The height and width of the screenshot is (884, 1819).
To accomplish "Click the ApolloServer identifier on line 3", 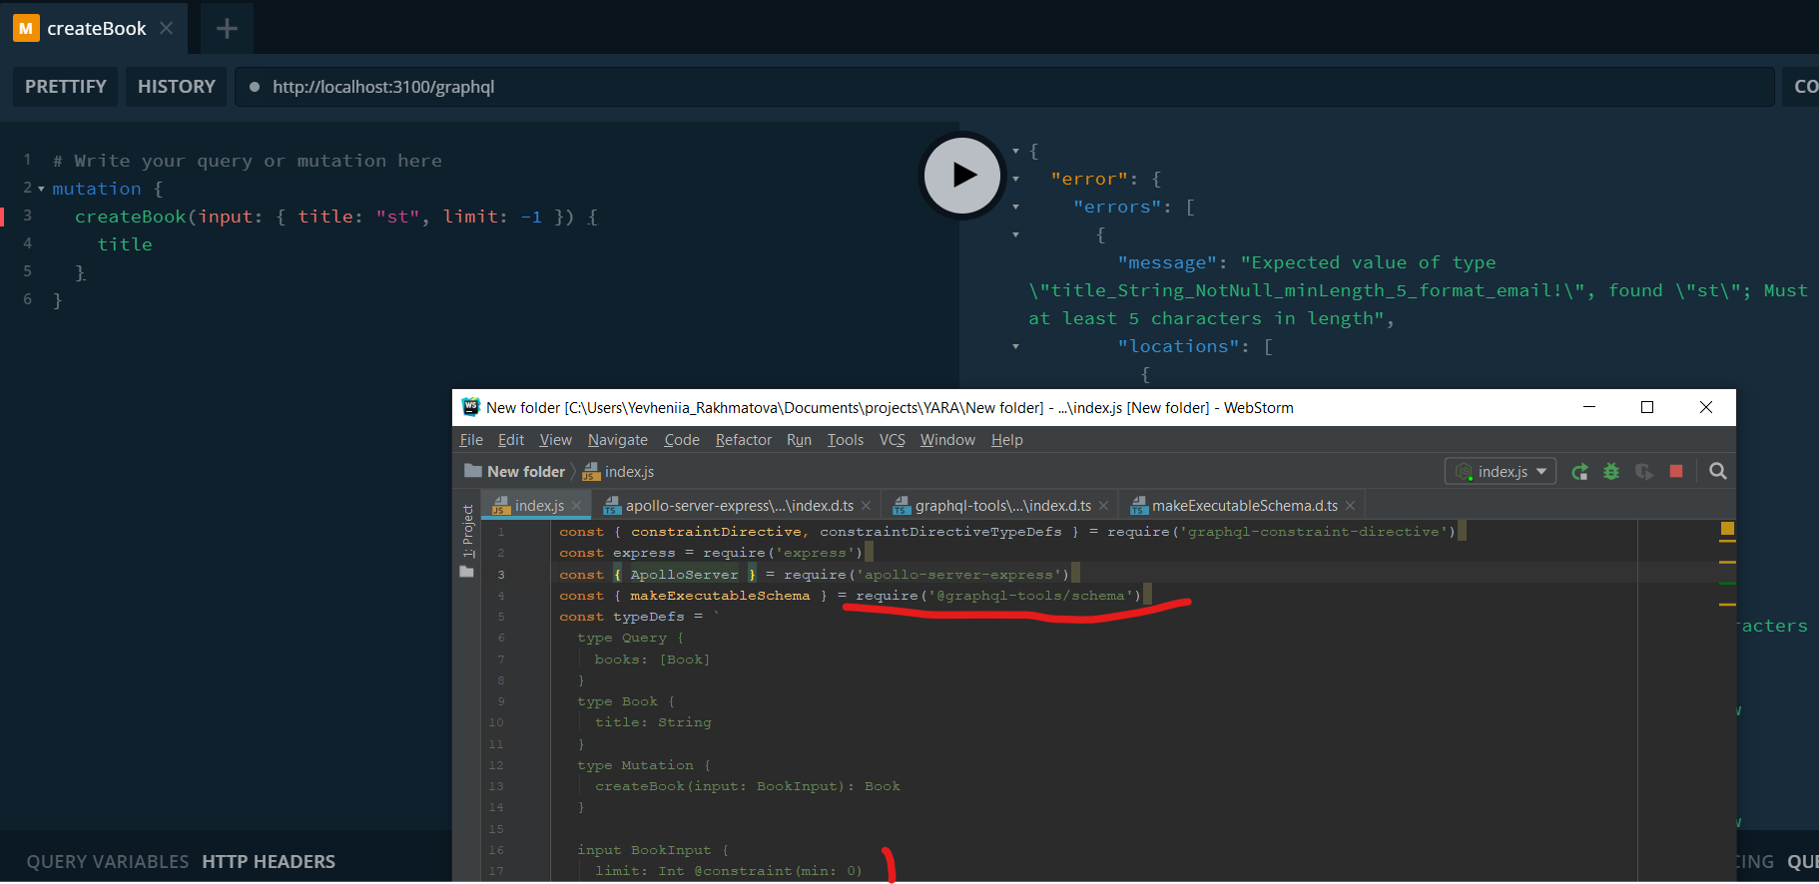I will (x=684, y=575).
